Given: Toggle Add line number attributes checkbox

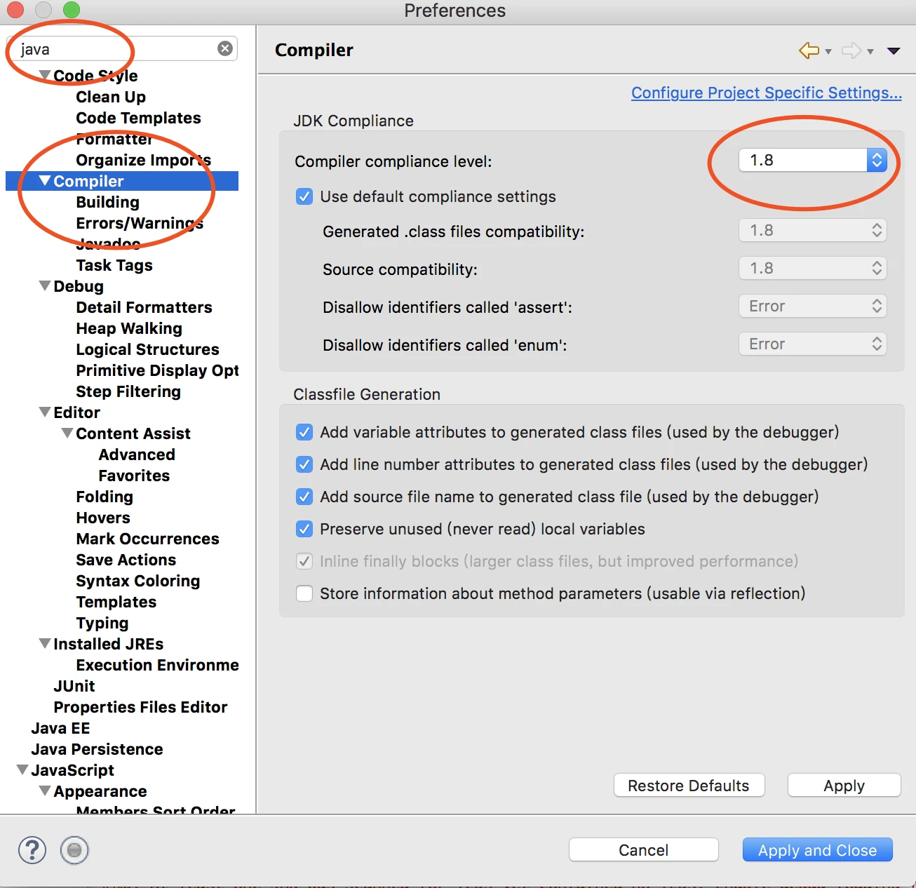Looking at the screenshot, I should (x=304, y=464).
